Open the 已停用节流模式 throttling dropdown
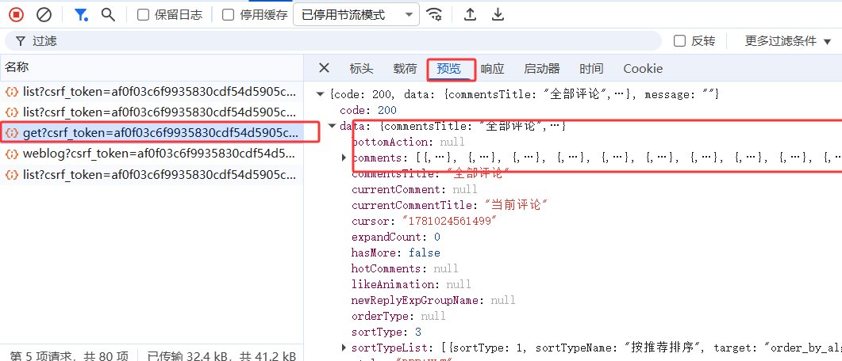Screen dimensions: 842x361 pos(356,15)
